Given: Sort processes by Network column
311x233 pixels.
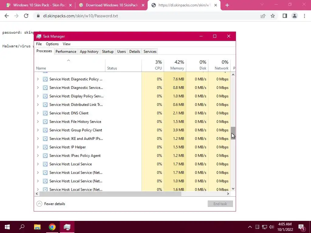Looking at the screenshot, I should [219, 66].
